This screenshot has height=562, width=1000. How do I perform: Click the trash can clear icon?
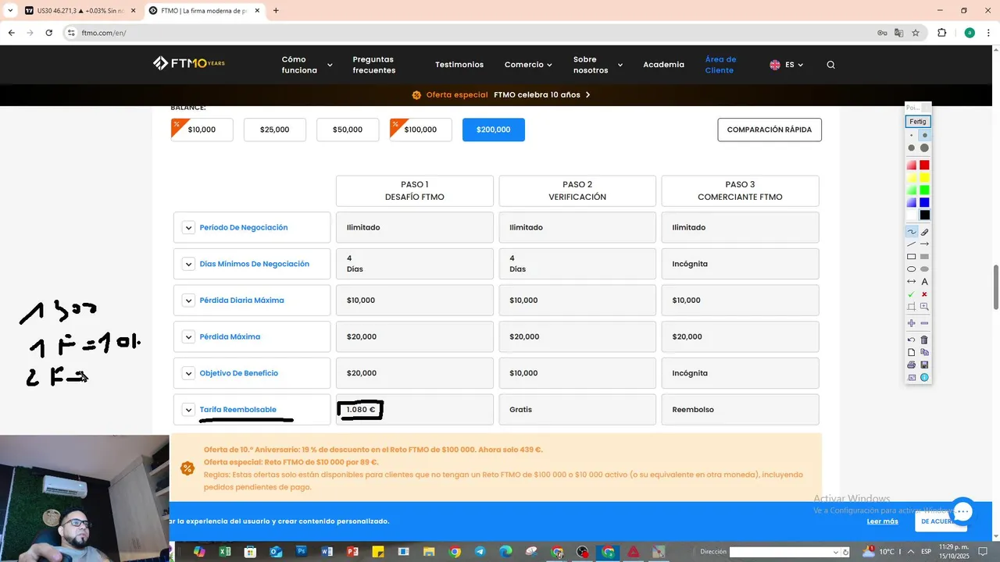pyautogui.click(x=924, y=340)
